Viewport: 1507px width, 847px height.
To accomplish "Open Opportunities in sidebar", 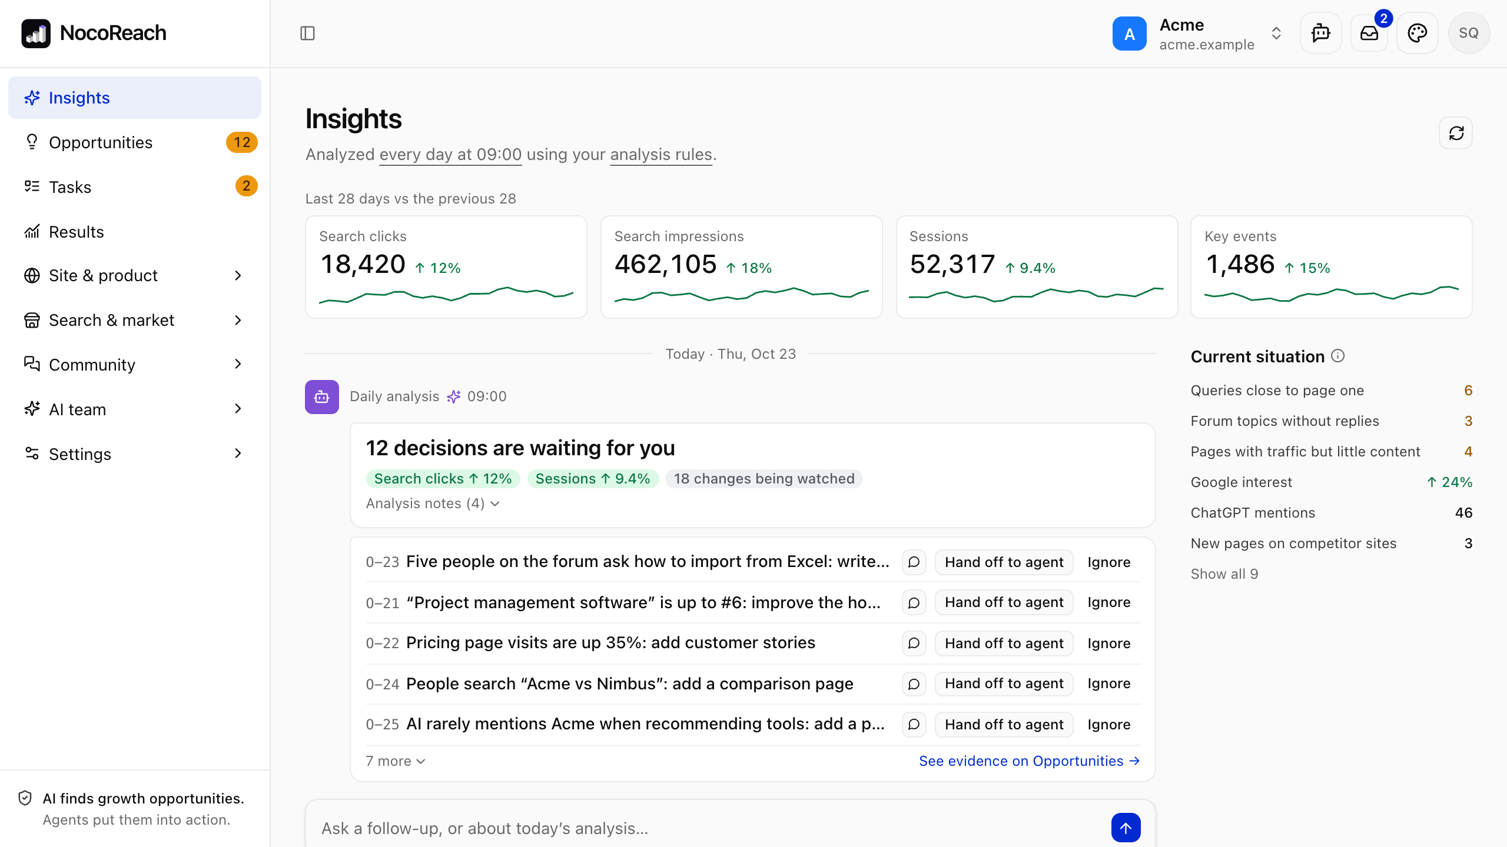I will (135, 142).
